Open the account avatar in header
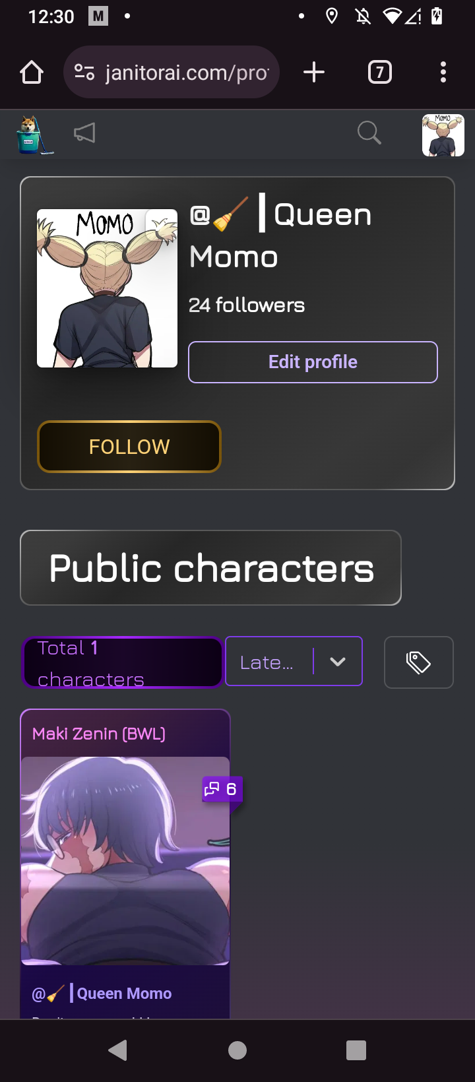This screenshot has height=1082, width=475. (x=443, y=135)
